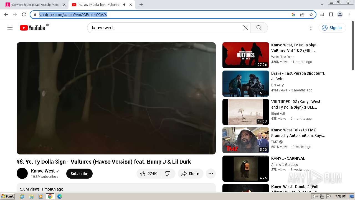
Task: Mute tab via speaker icon
Action: pos(125,5)
